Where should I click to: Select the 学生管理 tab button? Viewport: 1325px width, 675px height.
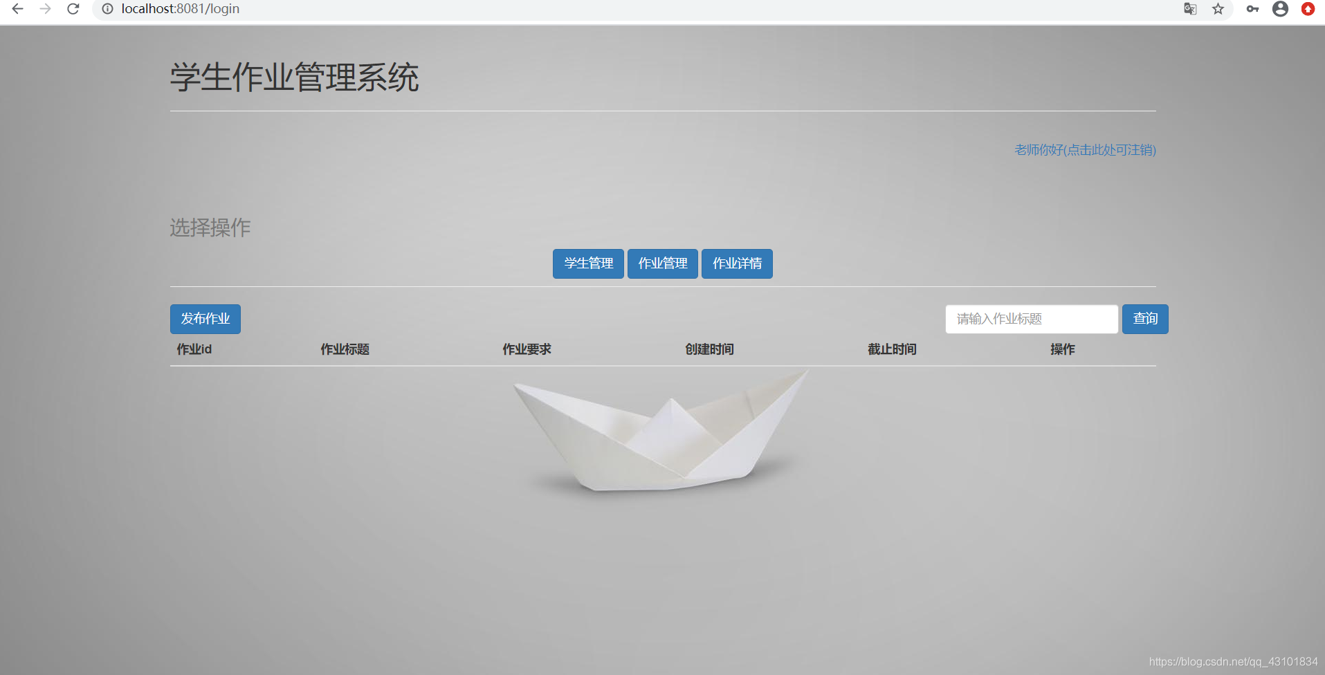coord(587,263)
